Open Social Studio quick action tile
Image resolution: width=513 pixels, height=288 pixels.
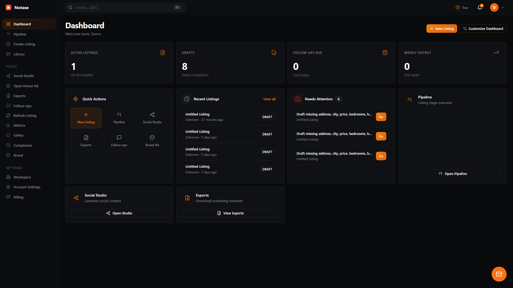pyautogui.click(x=152, y=118)
